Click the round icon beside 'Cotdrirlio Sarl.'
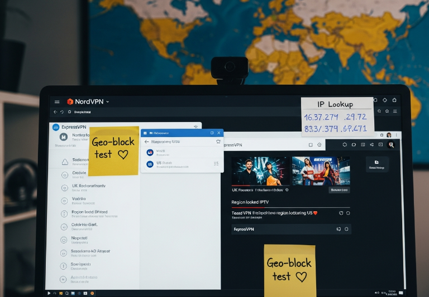Image resolution: width=429 pixels, height=297 pixels. coord(64,227)
